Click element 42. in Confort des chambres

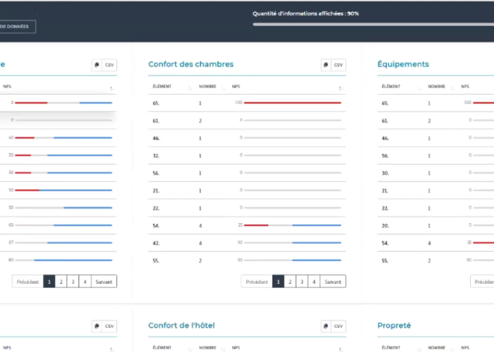[156, 243]
